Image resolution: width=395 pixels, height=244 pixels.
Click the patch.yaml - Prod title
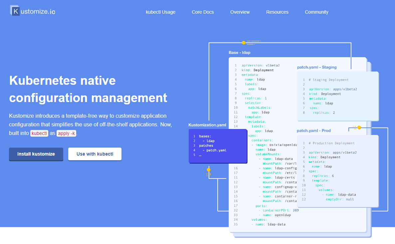(313, 131)
